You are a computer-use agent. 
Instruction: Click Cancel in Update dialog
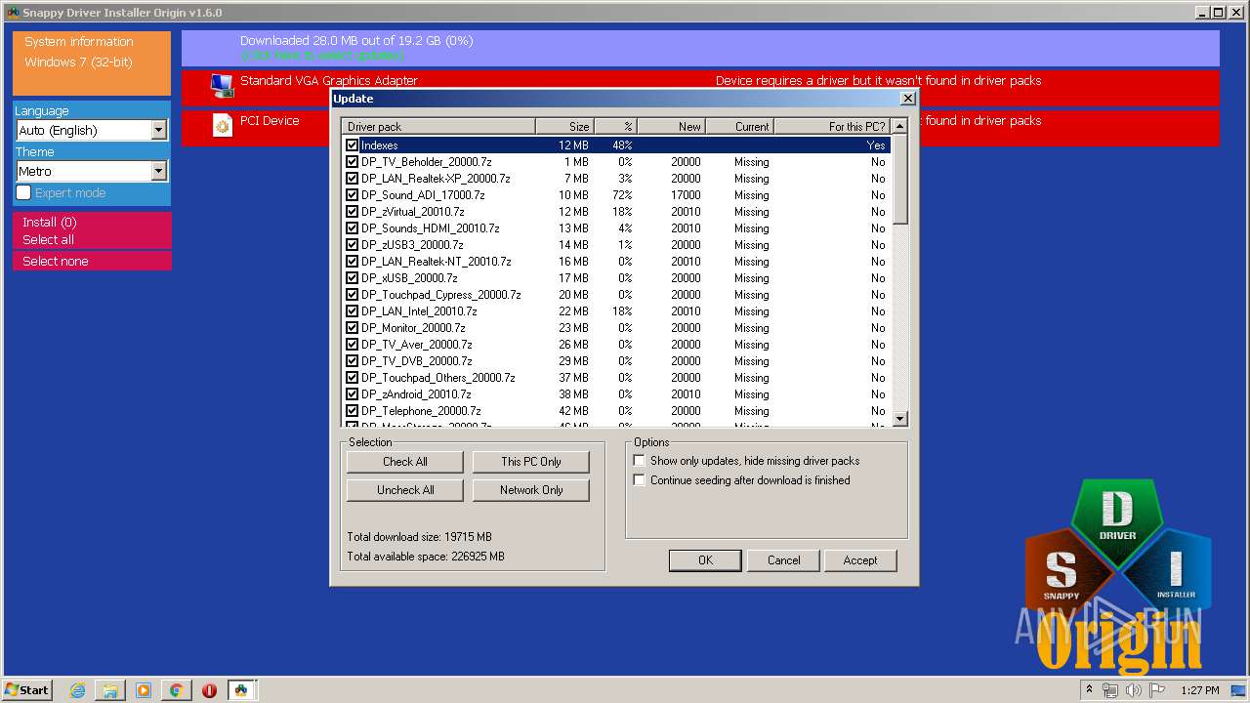pos(783,560)
